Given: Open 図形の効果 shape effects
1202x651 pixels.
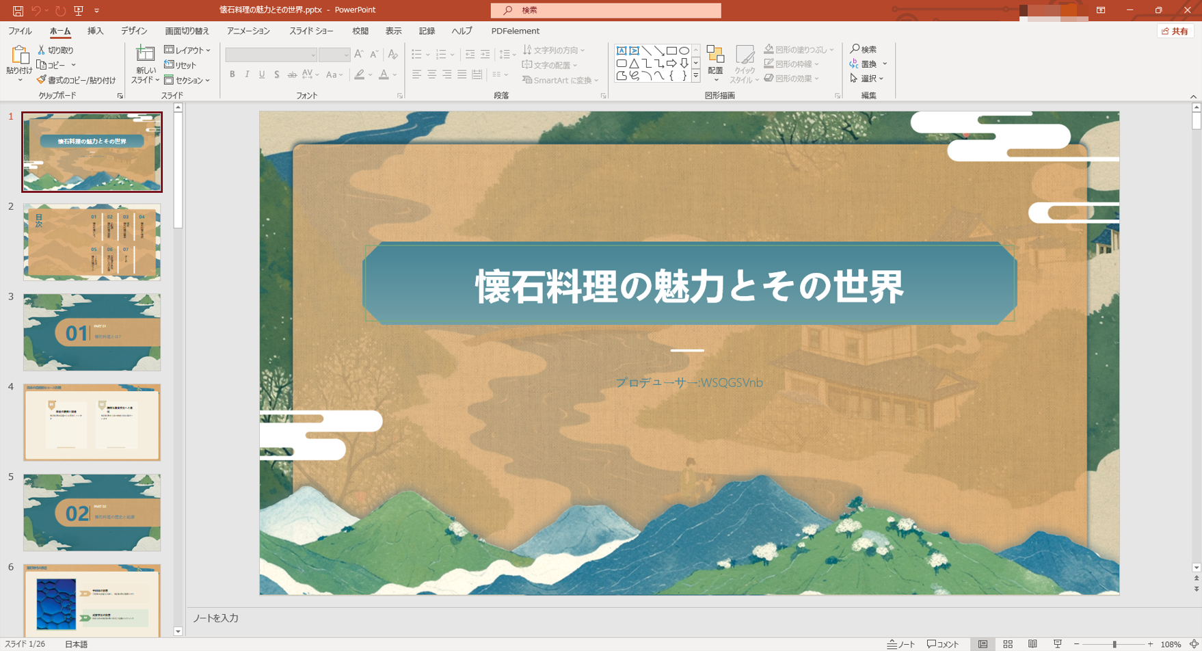Looking at the screenshot, I should (791, 79).
